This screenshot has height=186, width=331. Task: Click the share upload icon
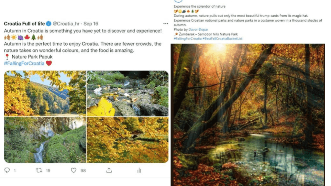click(x=109, y=170)
